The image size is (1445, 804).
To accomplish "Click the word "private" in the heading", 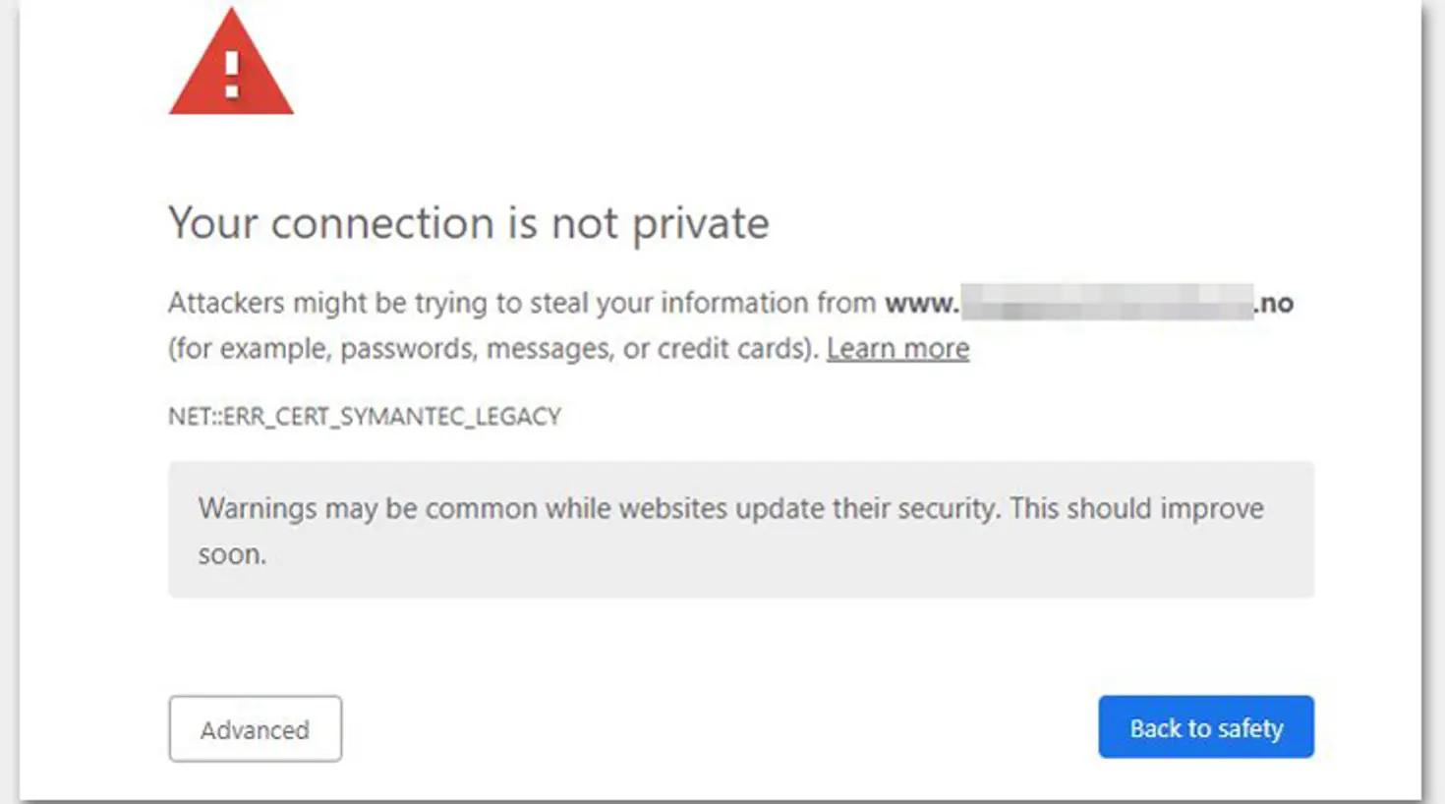I will pos(700,225).
